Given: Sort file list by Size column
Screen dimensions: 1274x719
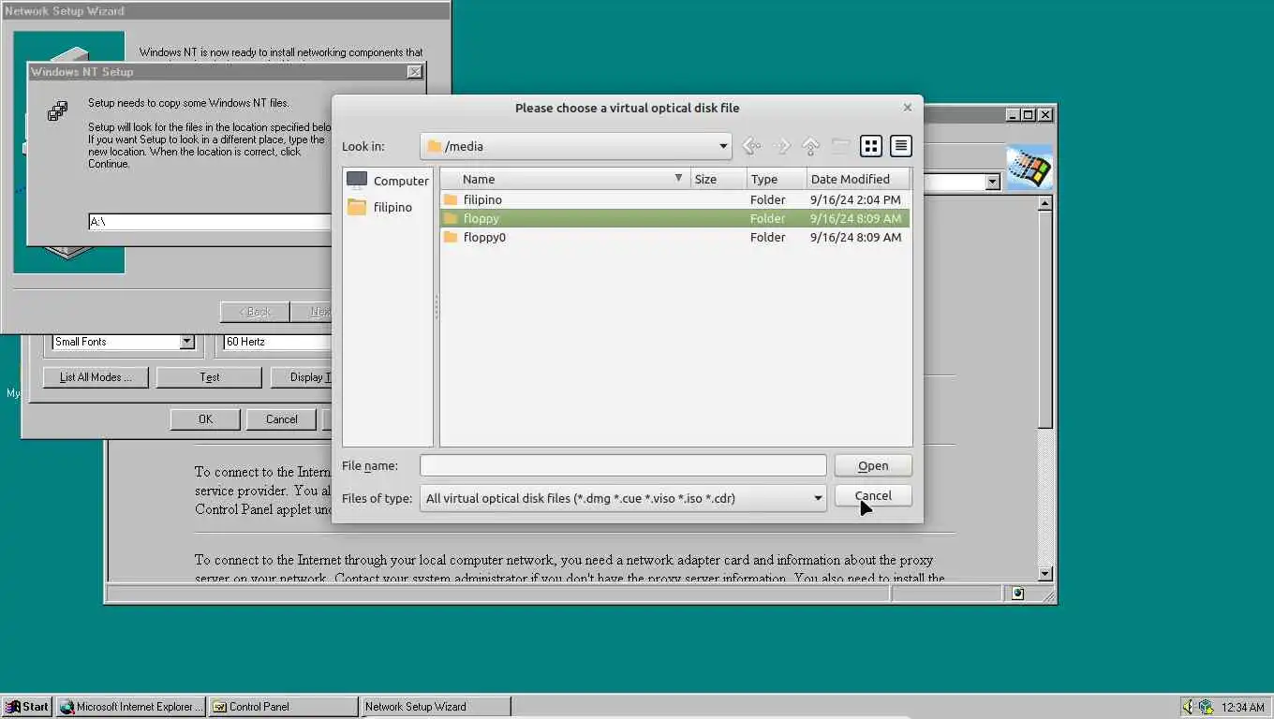Looking at the screenshot, I should (718, 179).
